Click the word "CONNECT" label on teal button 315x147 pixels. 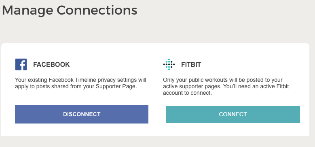[233, 114]
